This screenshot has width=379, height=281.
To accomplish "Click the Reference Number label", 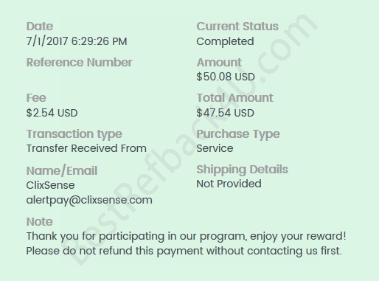I will tap(79, 63).
